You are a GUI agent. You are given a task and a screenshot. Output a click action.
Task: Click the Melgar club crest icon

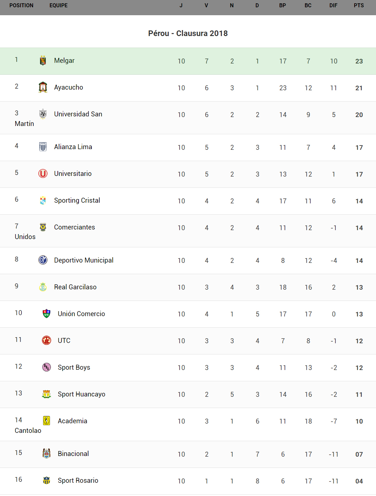(x=43, y=61)
